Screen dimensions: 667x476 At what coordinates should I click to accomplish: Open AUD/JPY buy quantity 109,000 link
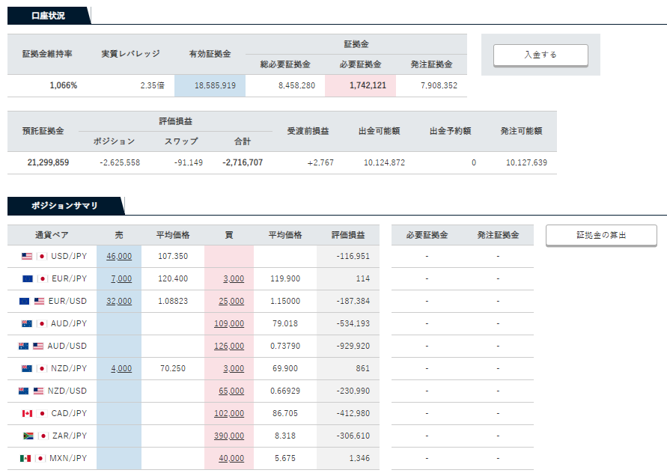pos(229,324)
